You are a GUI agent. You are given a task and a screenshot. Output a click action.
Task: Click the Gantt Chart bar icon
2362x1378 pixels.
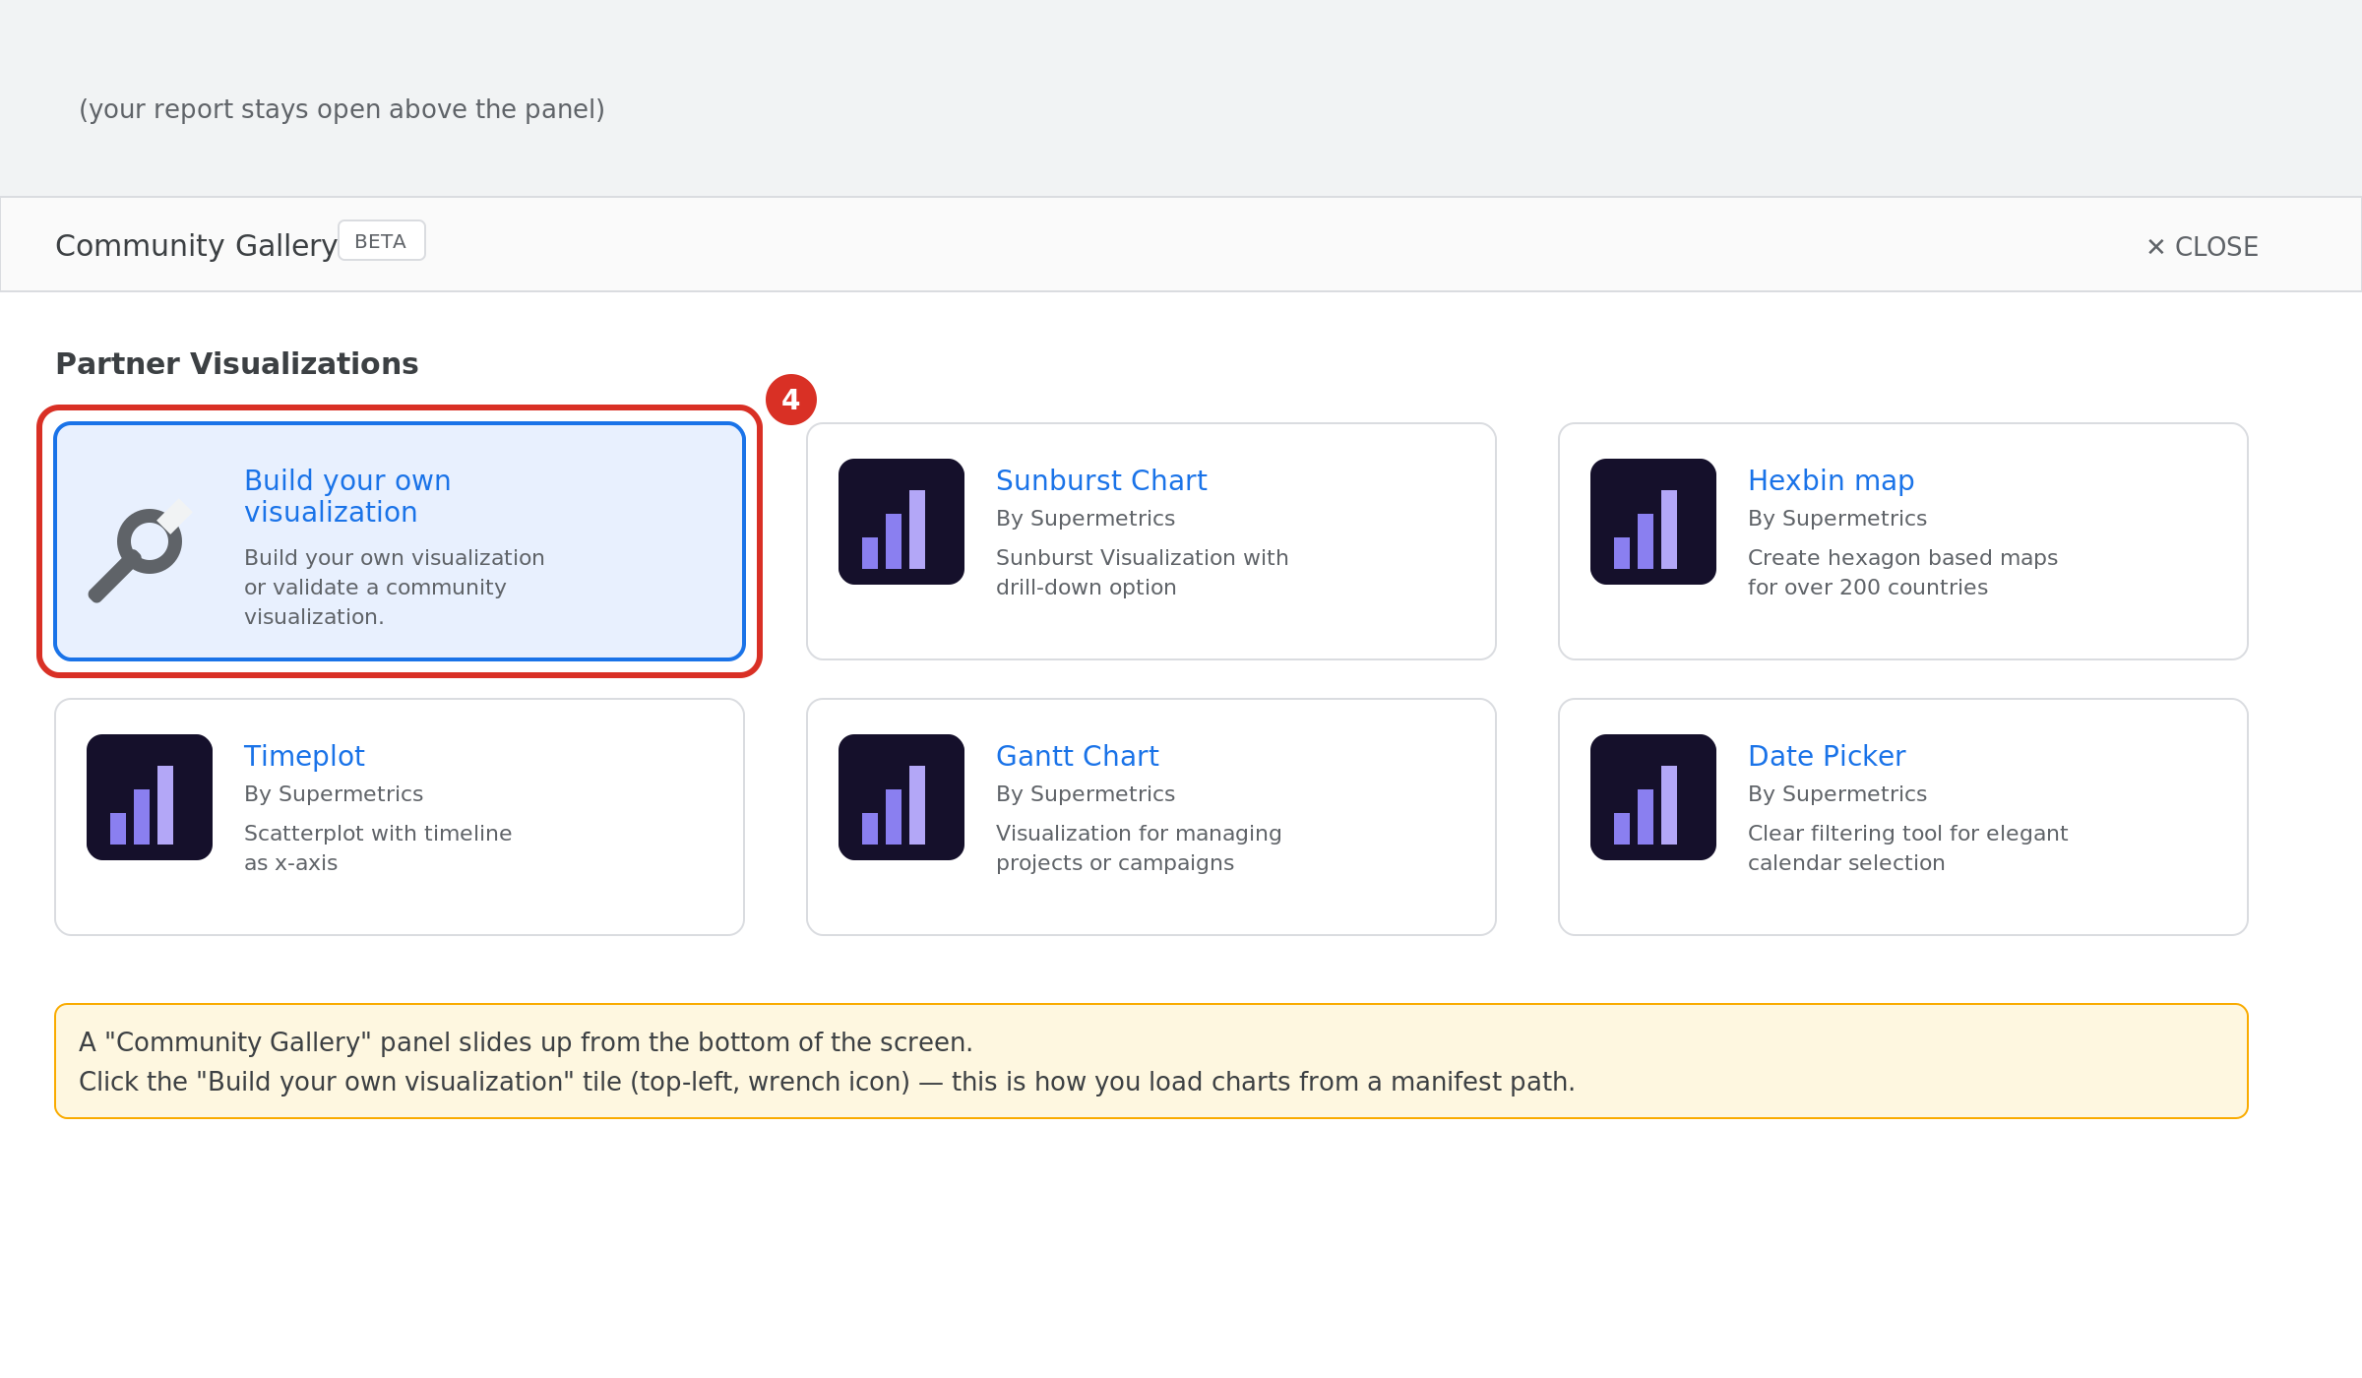(x=901, y=797)
